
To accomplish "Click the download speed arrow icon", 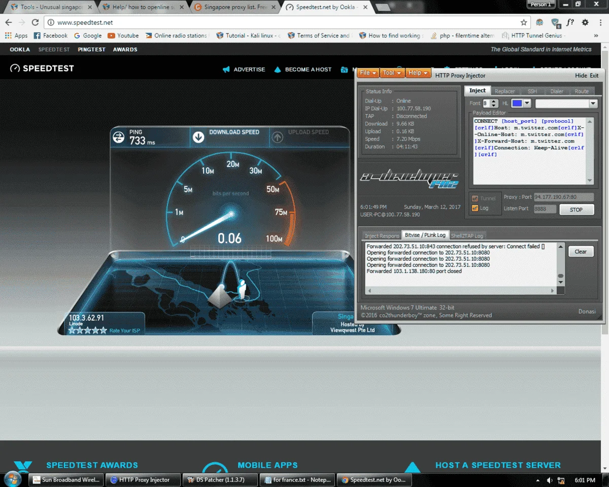I will click(x=198, y=137).
